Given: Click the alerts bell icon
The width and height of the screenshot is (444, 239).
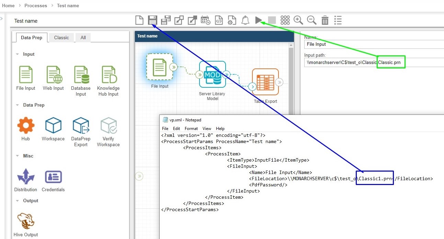Looking at the screenshot, I should 245,20.
